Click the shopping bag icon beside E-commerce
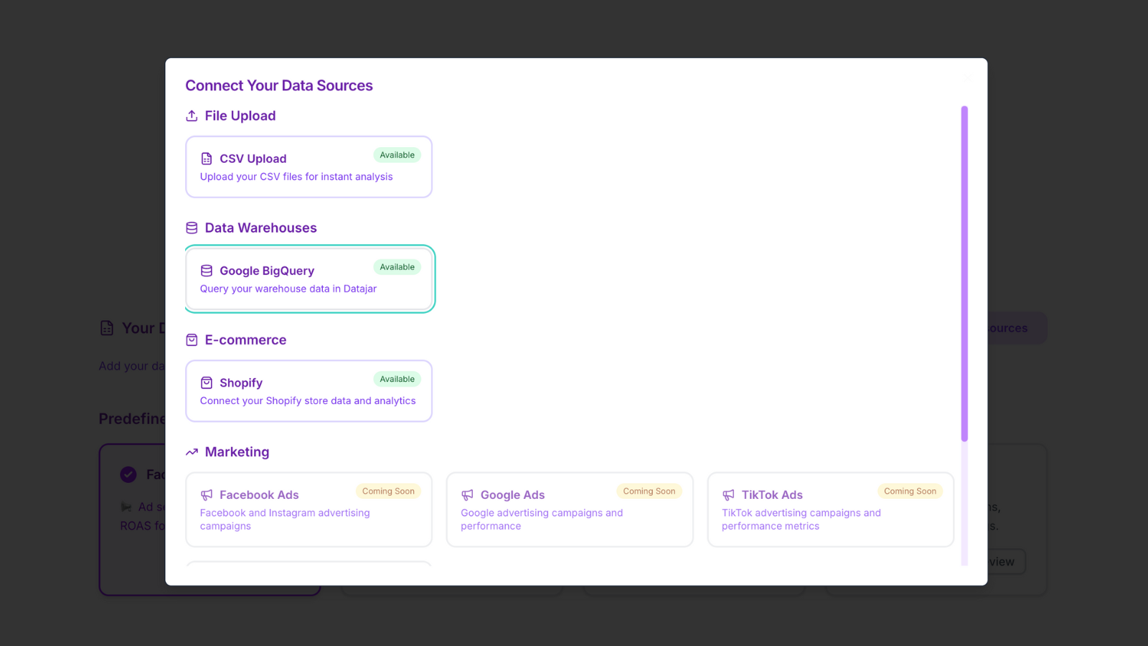 (x=192, y=340)
